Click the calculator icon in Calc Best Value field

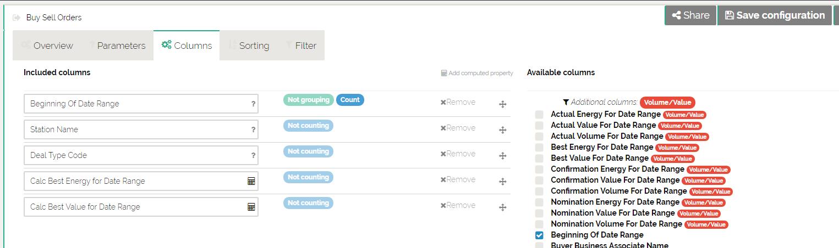click(251, 207)
